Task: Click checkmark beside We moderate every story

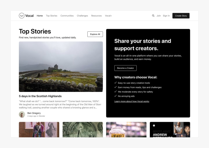Action: point(116,92)
